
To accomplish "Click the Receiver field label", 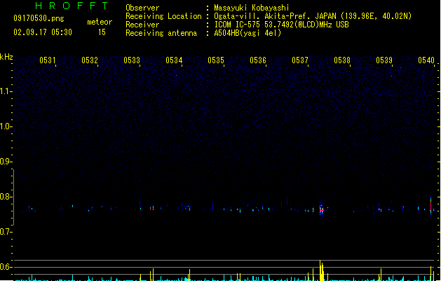I will pyautogui.click(x=142, y=25).
